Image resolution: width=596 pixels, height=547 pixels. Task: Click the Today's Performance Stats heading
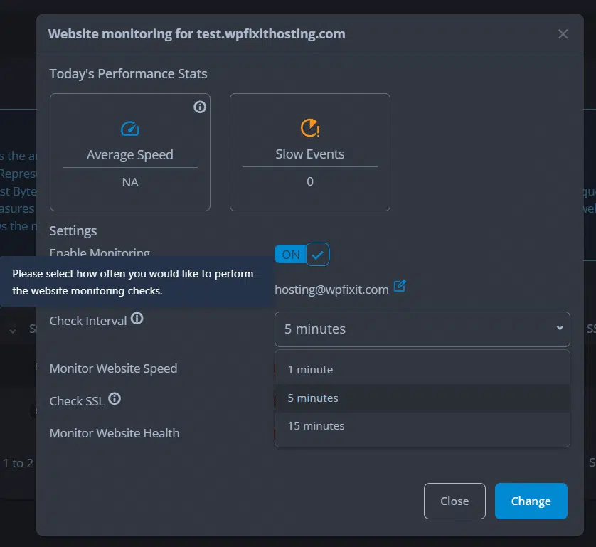click(129, 73)
